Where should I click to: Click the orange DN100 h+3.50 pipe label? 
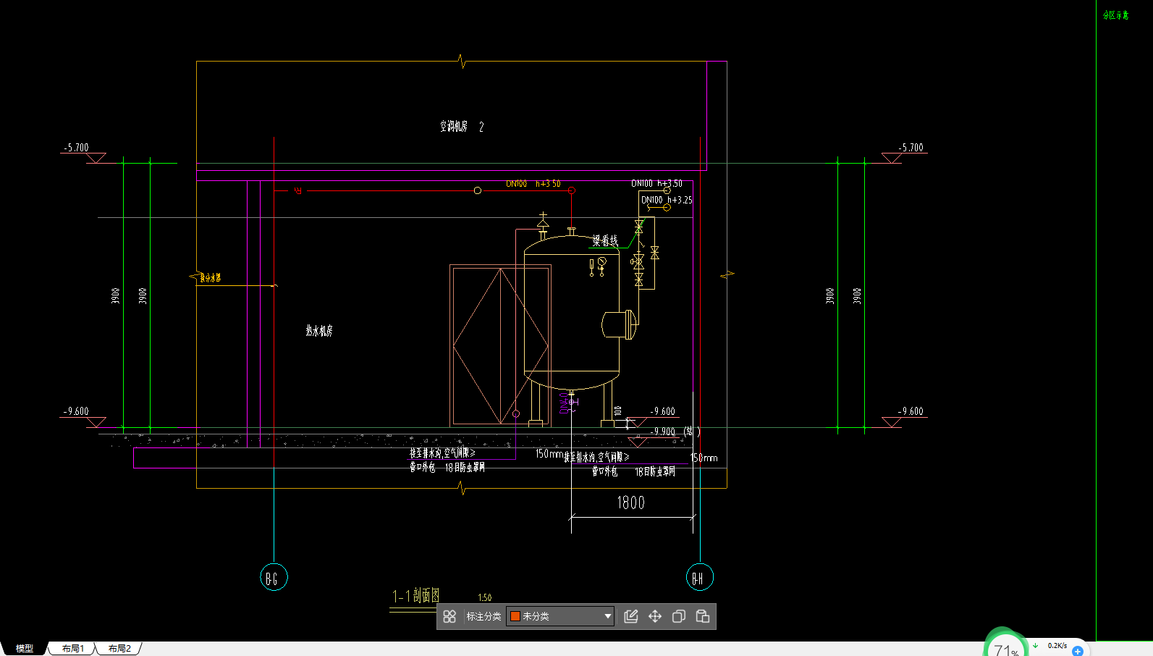tap(533, 184)
